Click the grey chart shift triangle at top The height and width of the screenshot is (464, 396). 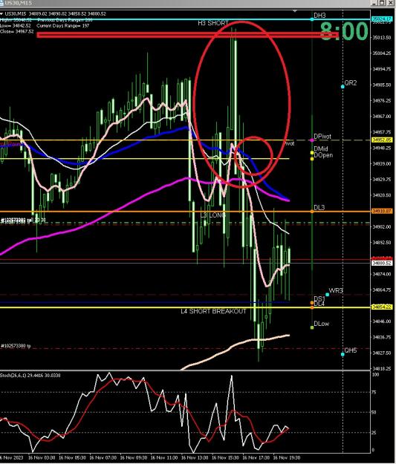coord(295,11)
